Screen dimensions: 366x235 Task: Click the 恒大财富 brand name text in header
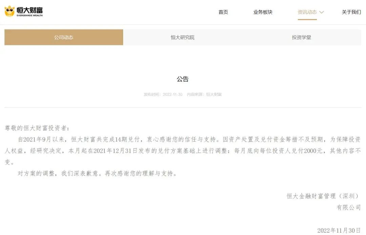point(29,10)
